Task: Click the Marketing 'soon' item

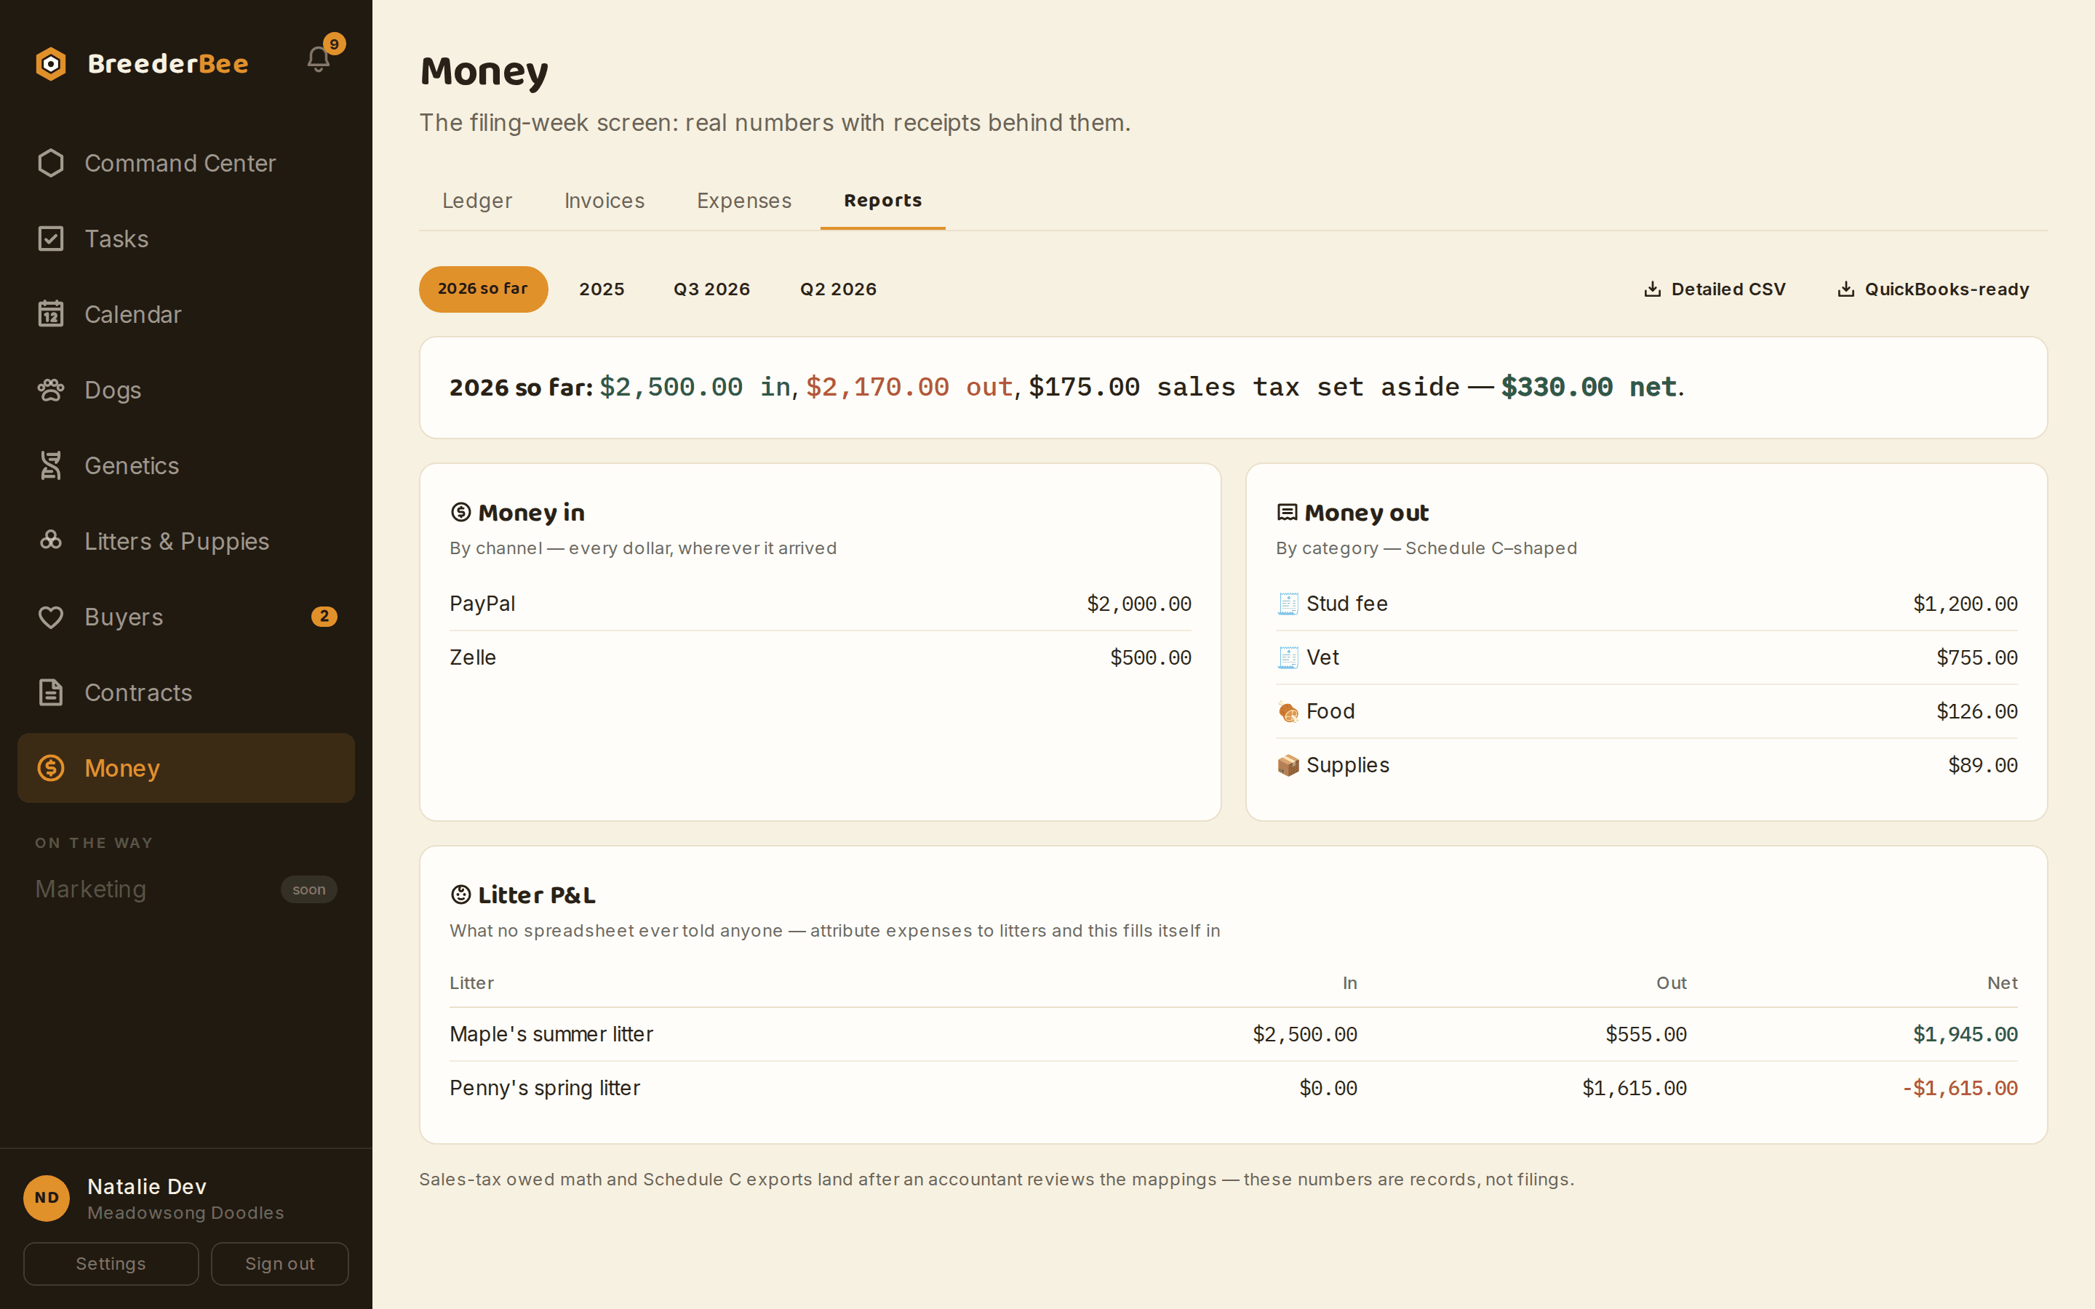Action: pos(185,889)
